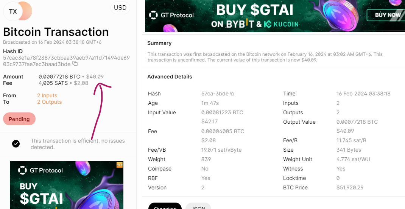Click the GT Protocol logo in top banner

(x=171, y=15)
